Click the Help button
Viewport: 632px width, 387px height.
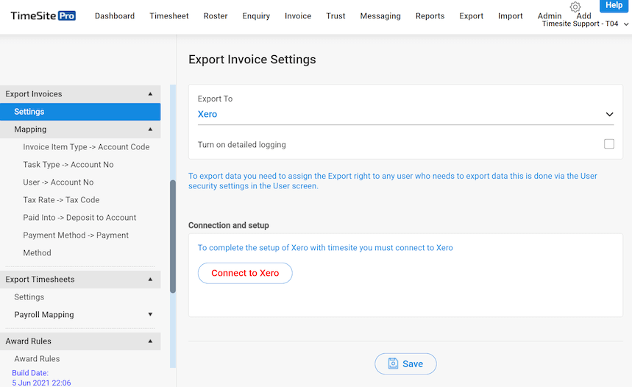click(x=614, y=6)
